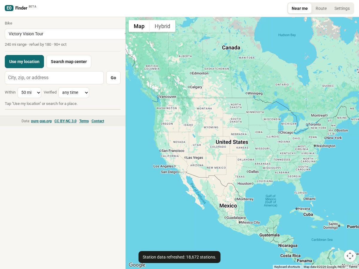Click the Google logo on map

(x=137, y=265)
